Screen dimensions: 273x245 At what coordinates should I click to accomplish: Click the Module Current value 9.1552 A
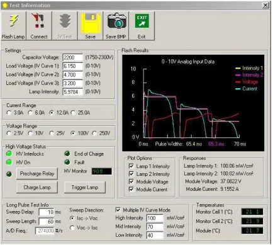coord(230,189)
